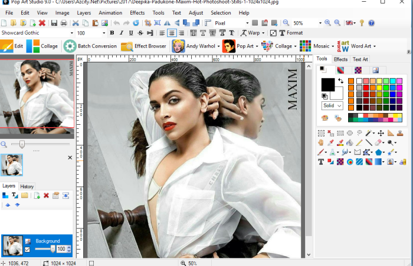Switch to the Text Art tab
The height and width of the screenshot is (266, 413).
coord(360,59)
